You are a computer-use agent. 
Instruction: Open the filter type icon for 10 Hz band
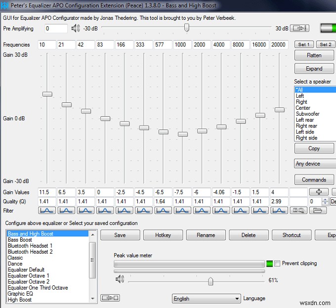(47, 211)
